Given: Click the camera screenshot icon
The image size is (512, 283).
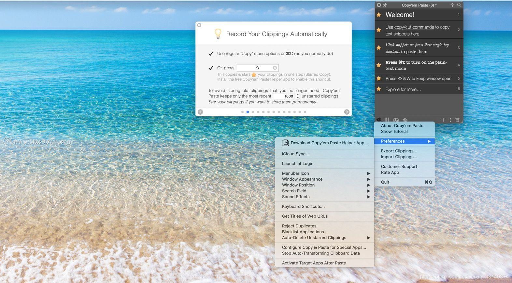Looking at the screenshot, I should [396, 120].
